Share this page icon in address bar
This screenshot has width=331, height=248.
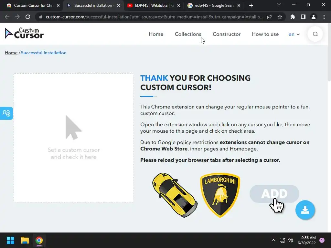[270, 17]
